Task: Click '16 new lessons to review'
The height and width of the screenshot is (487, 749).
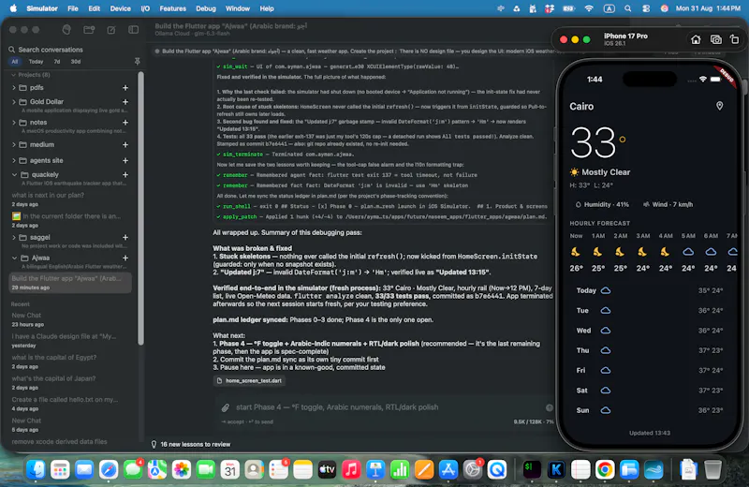Action: [196, 445]
